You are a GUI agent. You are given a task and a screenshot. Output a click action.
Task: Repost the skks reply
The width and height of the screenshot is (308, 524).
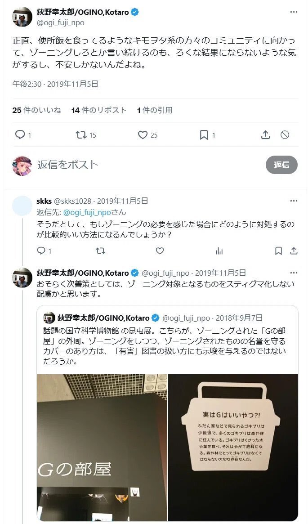[x=101, y=251]
